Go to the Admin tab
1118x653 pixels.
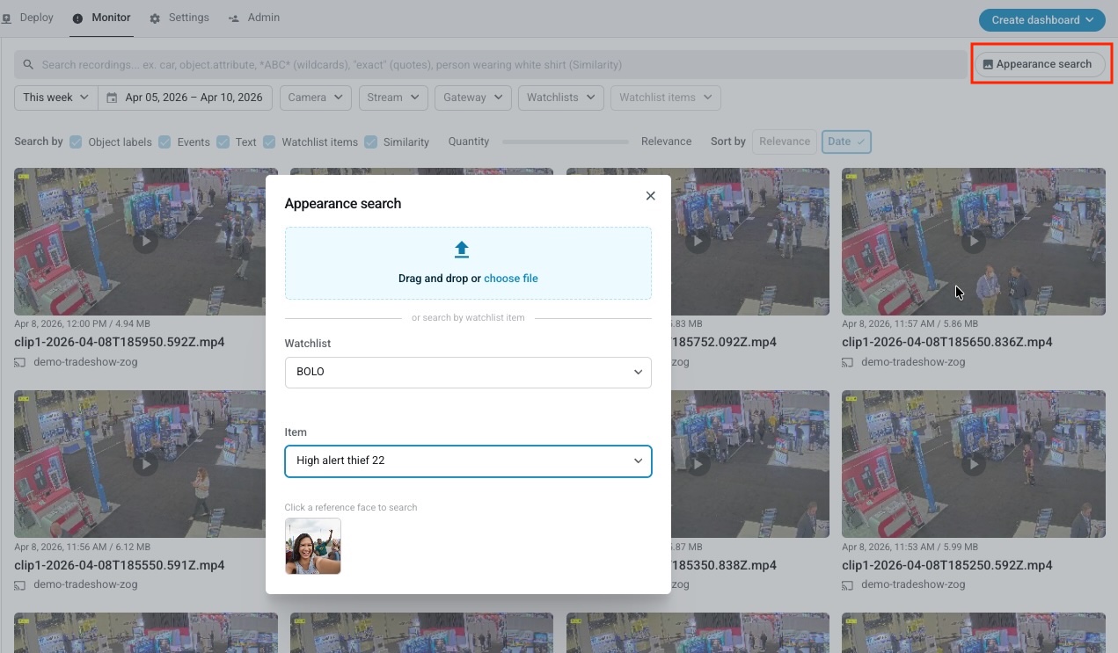[x=254, y=18]
